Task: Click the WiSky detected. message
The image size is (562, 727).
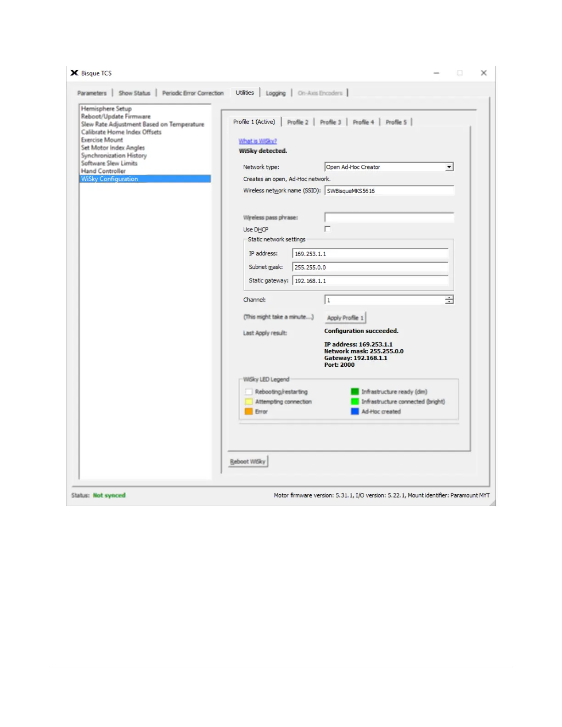Action: point(263,151)
